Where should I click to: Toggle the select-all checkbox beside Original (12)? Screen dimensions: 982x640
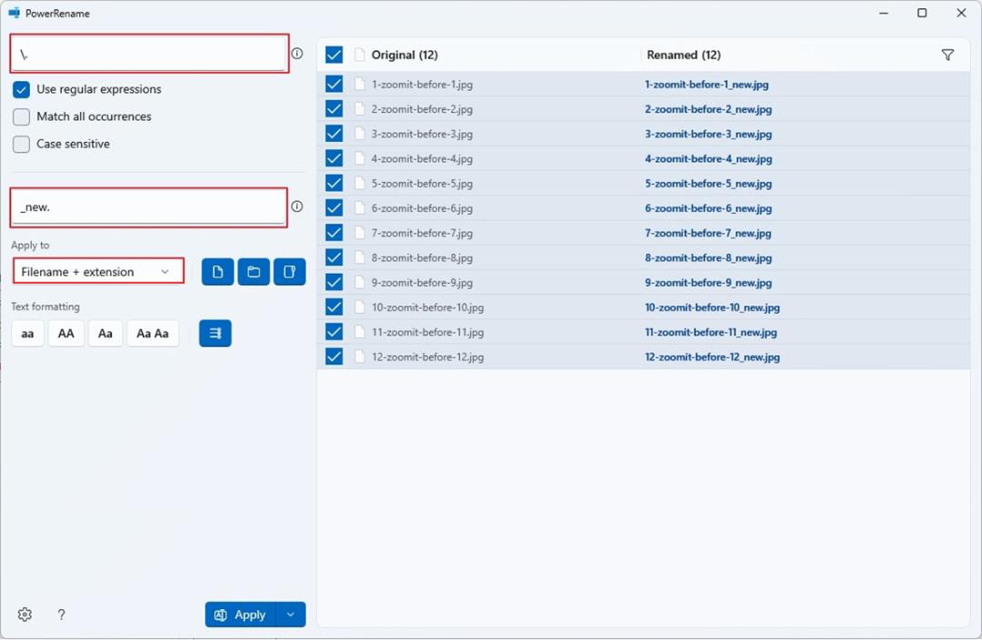[334, 55]
